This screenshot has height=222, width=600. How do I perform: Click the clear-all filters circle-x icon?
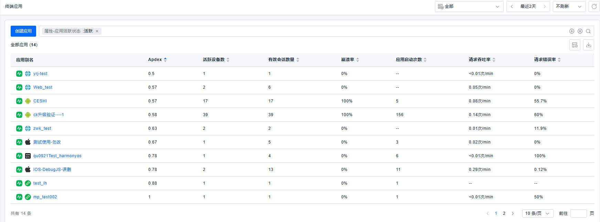pyautogui.click(x=580, y=31)
